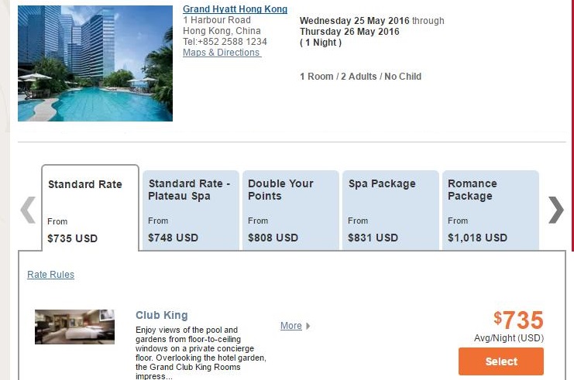The width and height of the screenshot is (574, 380).
Task: Click the hotel pool photo
Action: tap(95, 63)
